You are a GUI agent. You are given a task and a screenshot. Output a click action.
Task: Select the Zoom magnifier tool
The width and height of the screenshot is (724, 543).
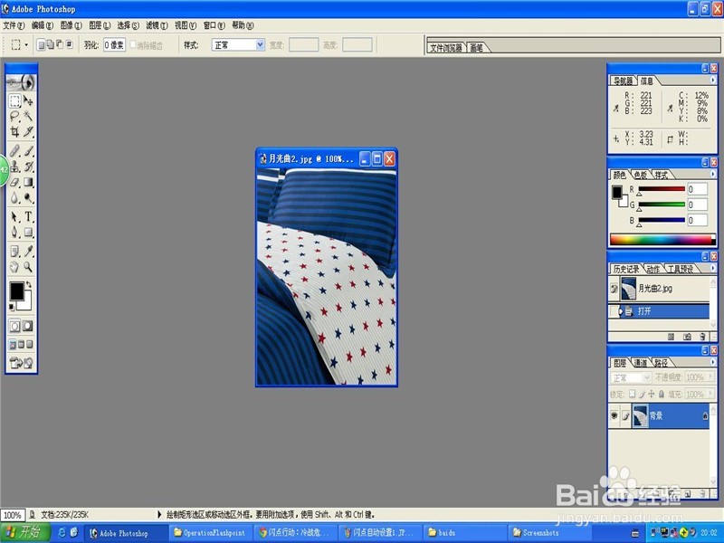point(29,267)
